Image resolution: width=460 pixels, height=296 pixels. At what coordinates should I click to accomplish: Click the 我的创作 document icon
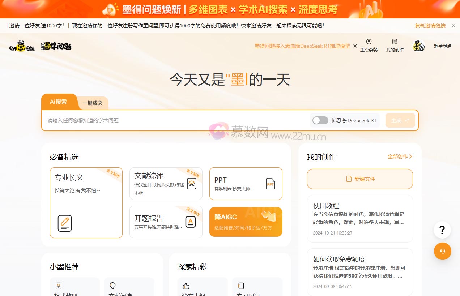(394, 42)
